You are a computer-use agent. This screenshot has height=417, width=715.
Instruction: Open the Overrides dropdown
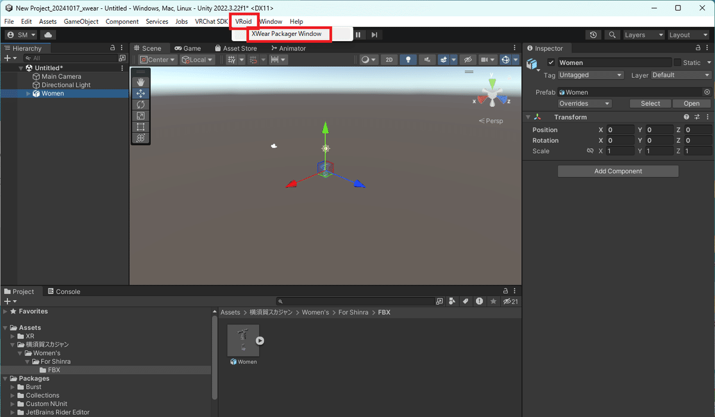click(x=585, y=104)
